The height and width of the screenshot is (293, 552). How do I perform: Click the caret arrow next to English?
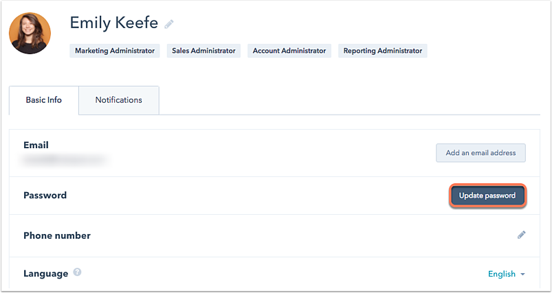[522, 274]
